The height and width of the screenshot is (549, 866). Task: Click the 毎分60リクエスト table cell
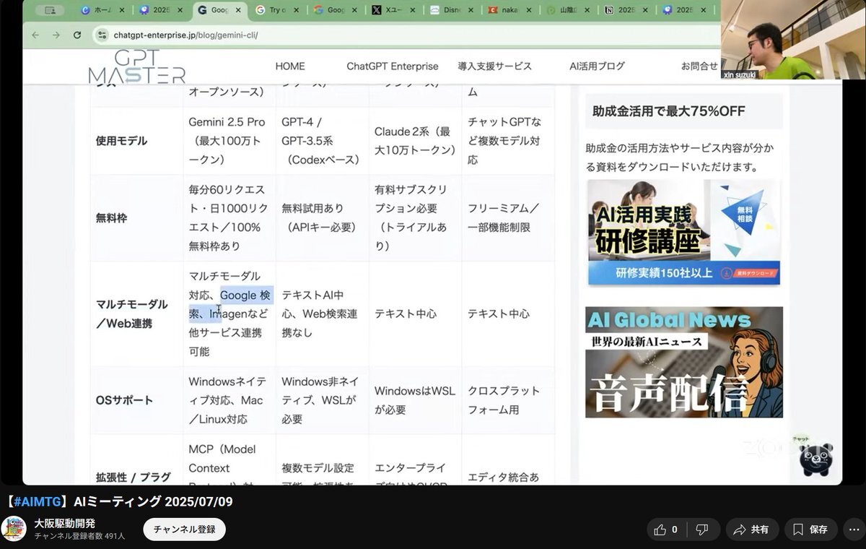point(229,218)
